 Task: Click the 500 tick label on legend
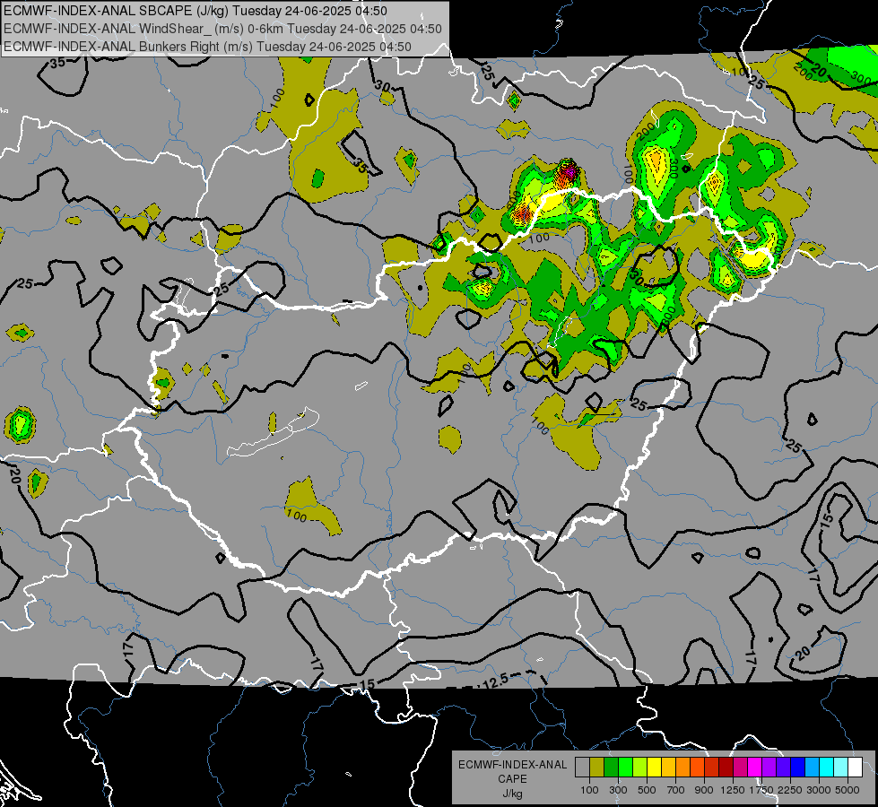tap(647, 790)
